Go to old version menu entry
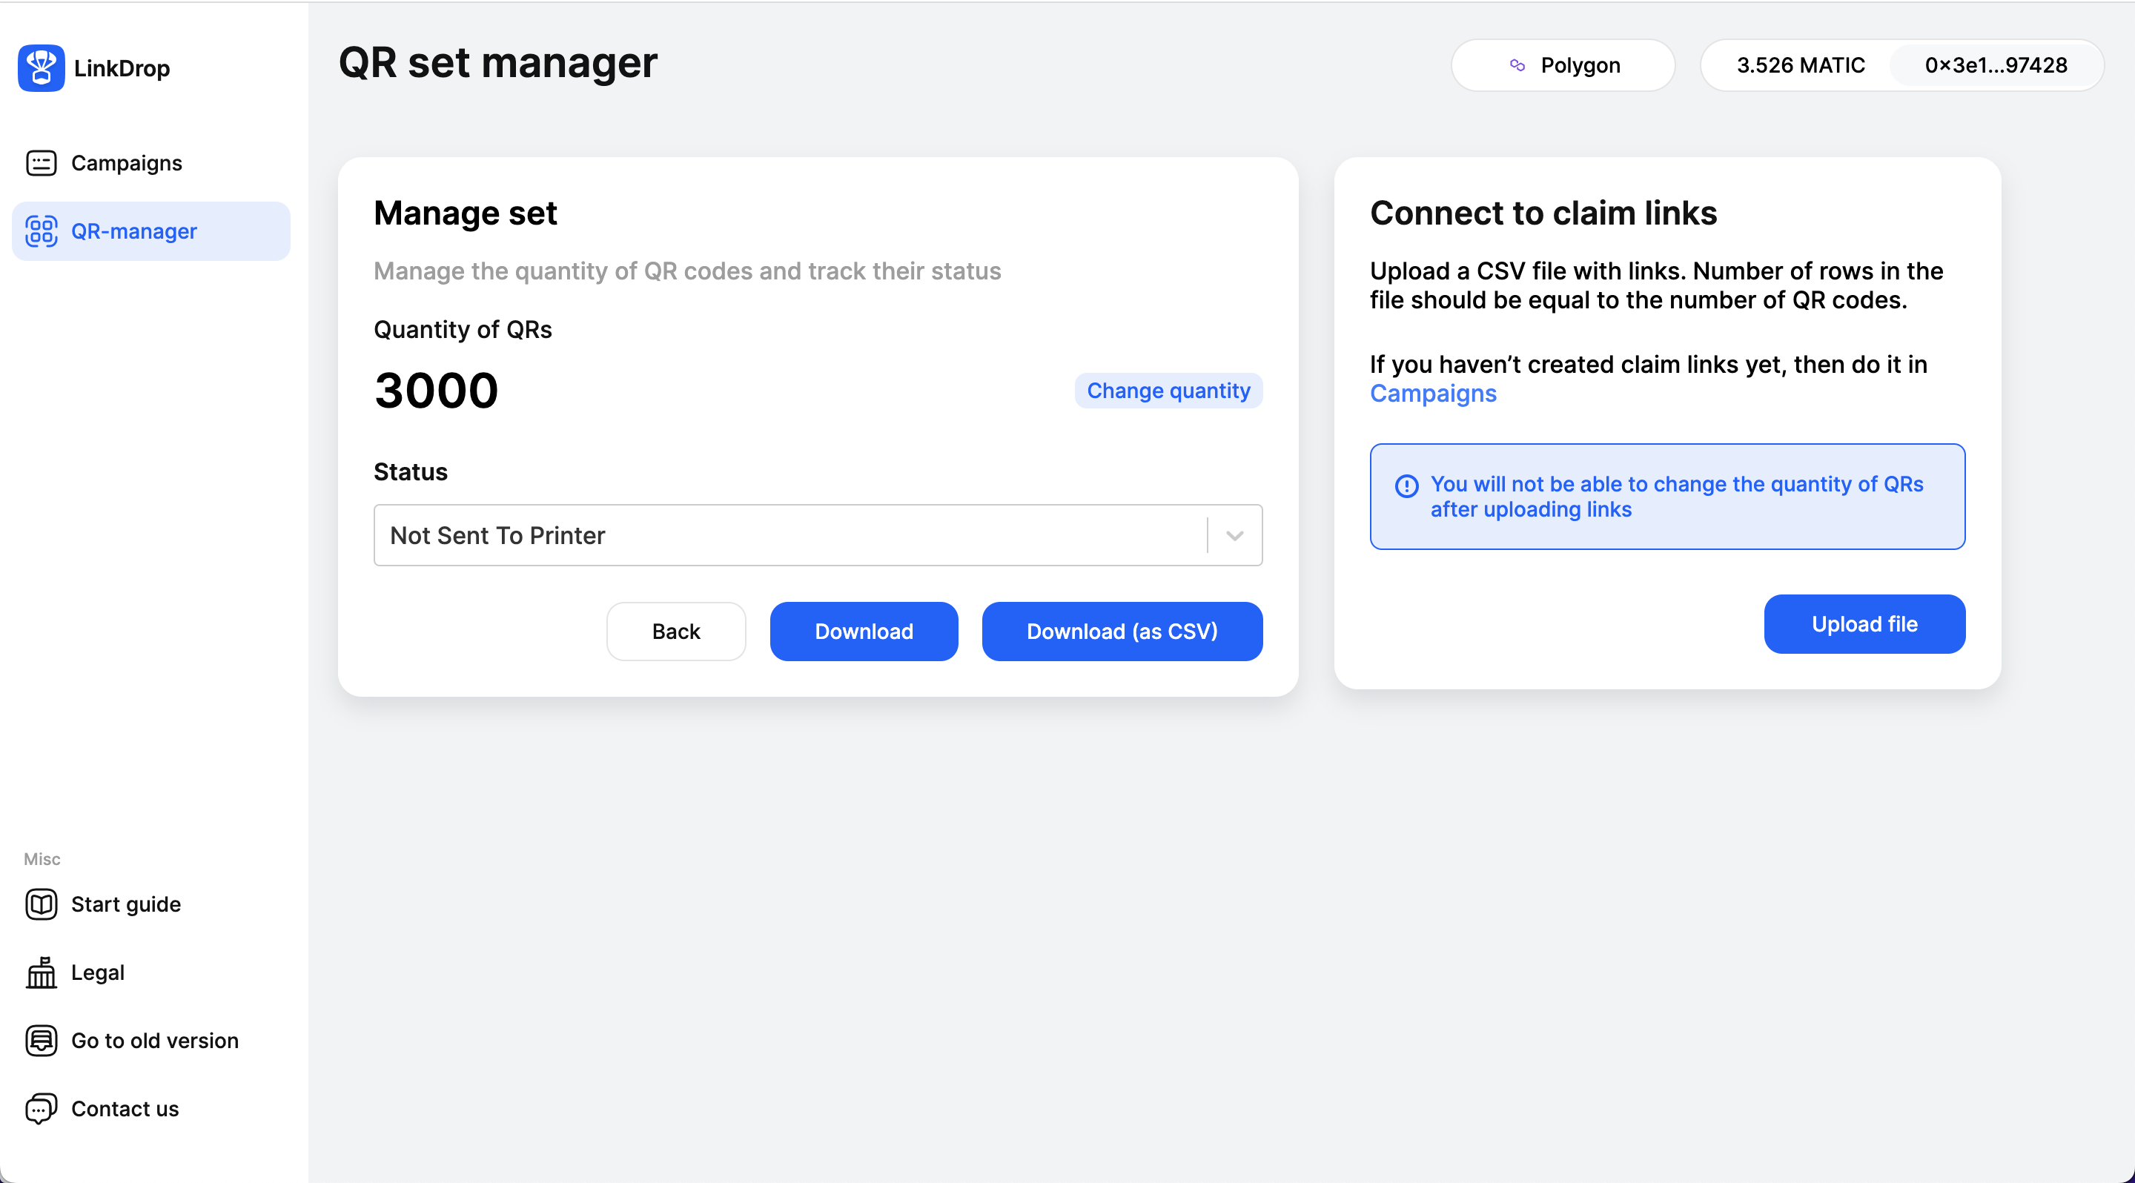The image size is (2135, 1183). coord(150,1041)
